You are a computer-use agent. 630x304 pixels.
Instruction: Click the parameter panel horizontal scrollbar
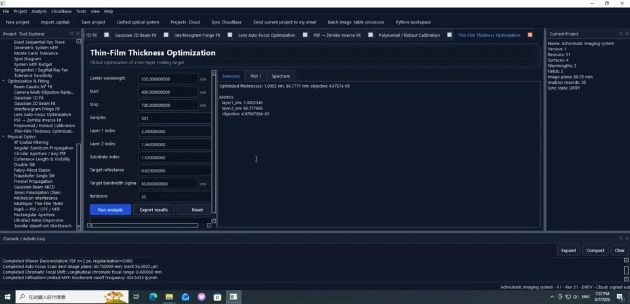(x=145, y=225)
